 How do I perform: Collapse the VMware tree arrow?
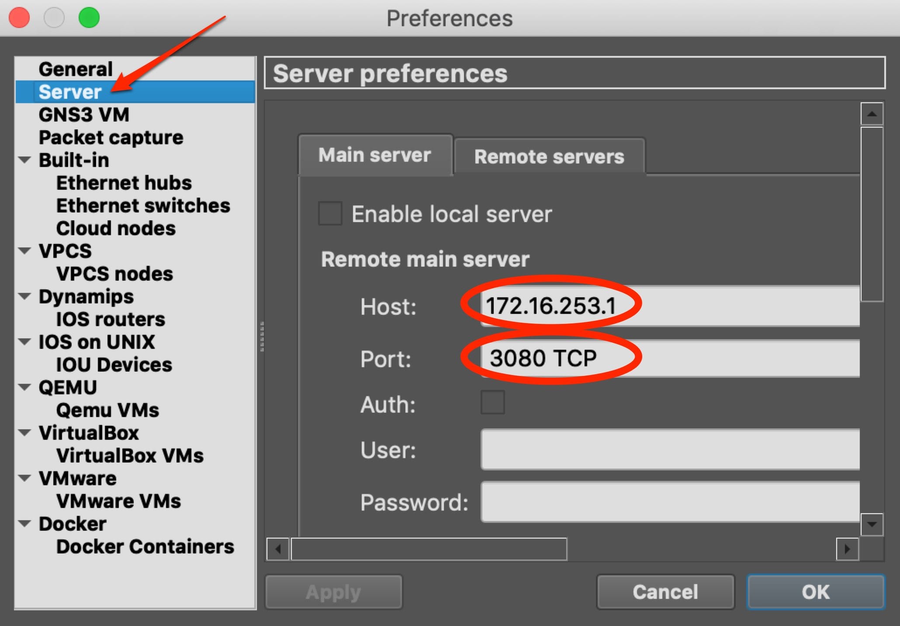[x=25, y=478]
